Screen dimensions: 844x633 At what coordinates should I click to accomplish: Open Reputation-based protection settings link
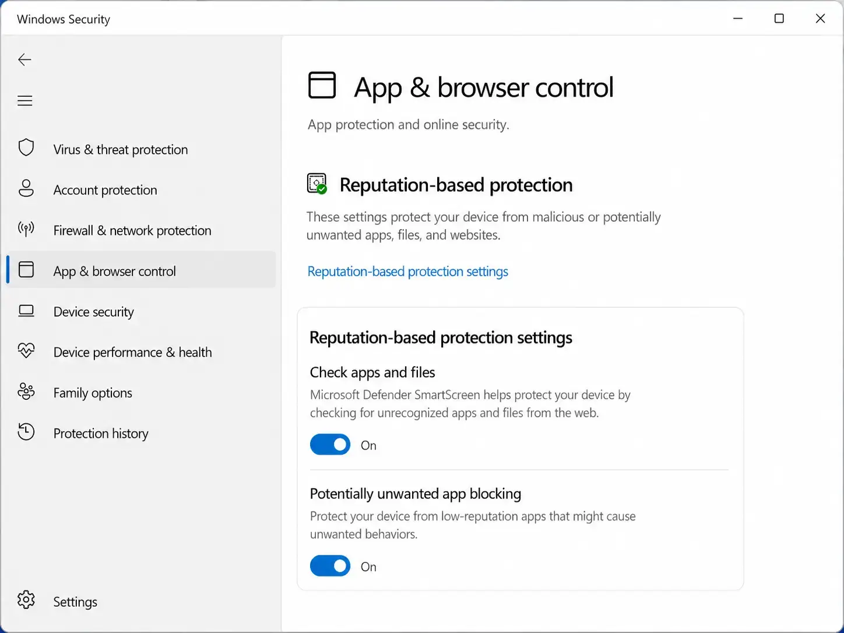click(407, 272)
